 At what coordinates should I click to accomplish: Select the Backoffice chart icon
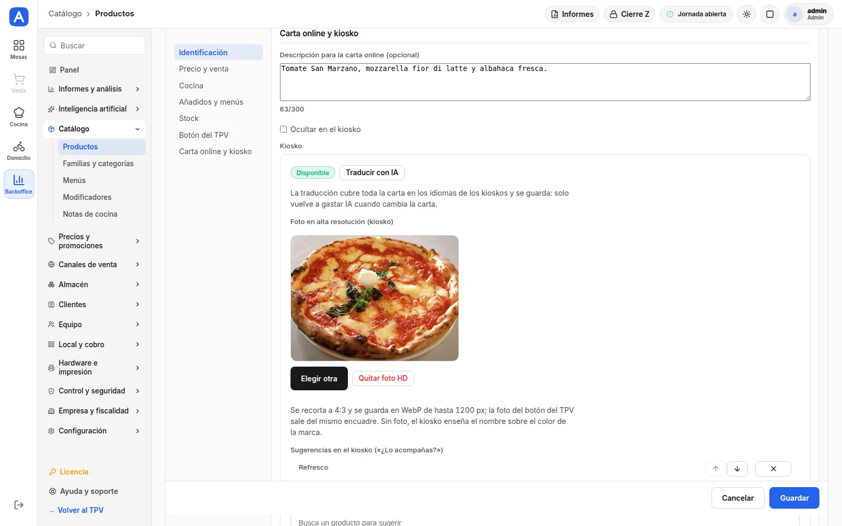click(x=18, y=184)
